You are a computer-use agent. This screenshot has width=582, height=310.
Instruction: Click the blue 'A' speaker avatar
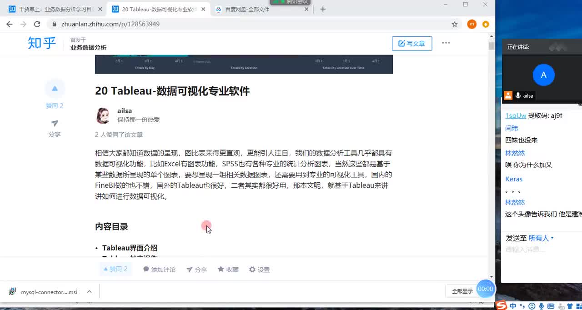(543, 75)
